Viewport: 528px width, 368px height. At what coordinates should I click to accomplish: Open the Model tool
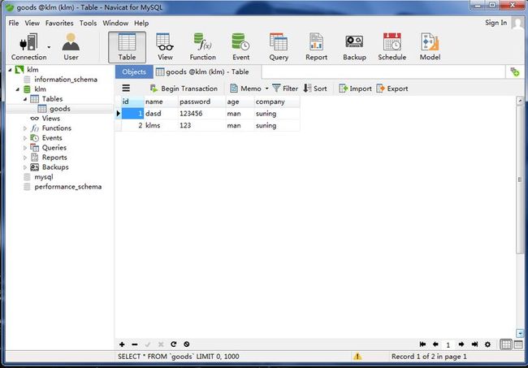(x=430, y=47)
